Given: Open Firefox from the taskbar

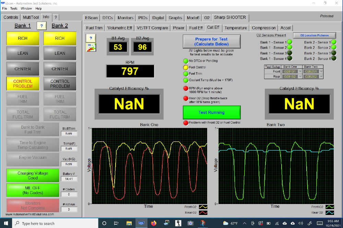Looking at the screenshot, I should click(153, 223).
